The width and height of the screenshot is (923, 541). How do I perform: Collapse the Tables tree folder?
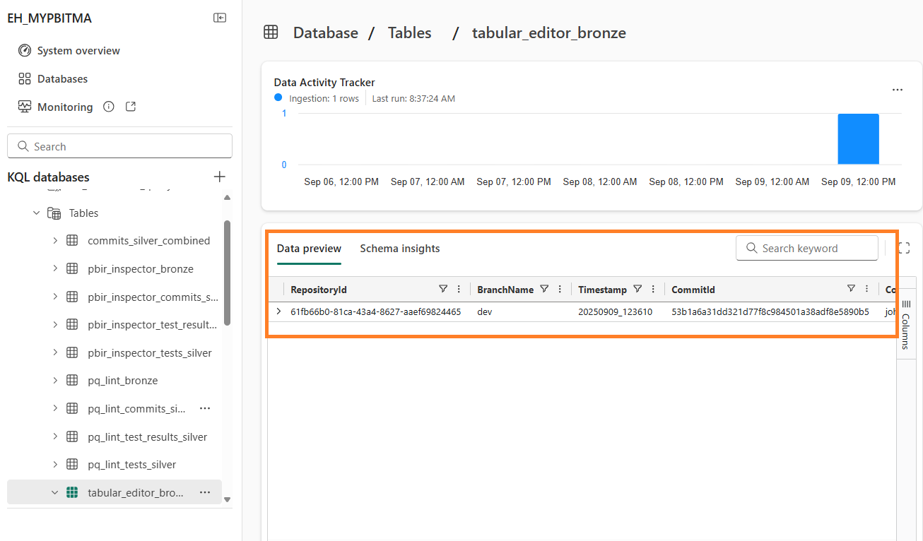37,213
